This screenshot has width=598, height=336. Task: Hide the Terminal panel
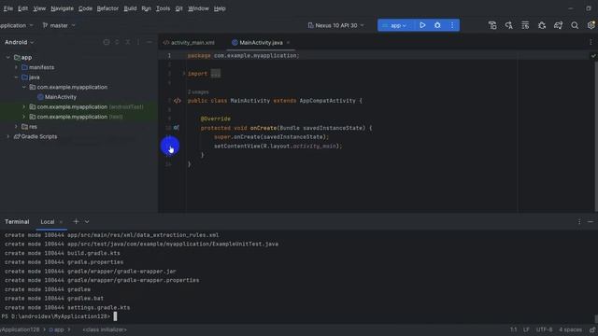tap(591, 221)
